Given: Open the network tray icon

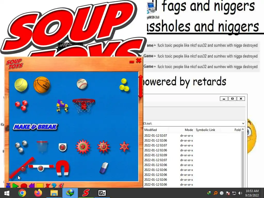Looking at the screenshot, I should pos(234,193).
